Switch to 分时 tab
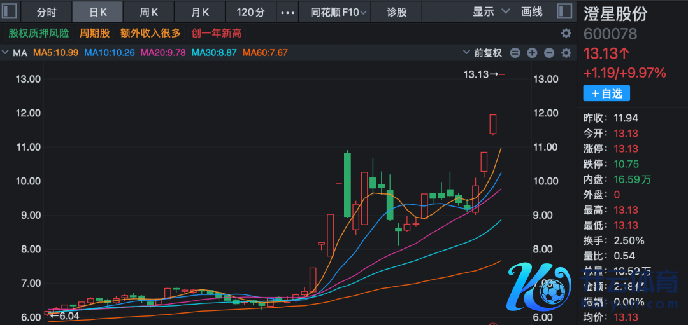688x325 pixels. pyautogui.click(x=47, y=12)
